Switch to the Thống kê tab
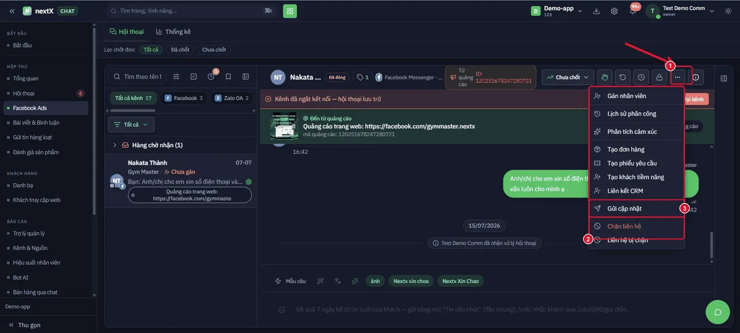The height and width of the screenshot is (333, 740). [x=173, y=32]
